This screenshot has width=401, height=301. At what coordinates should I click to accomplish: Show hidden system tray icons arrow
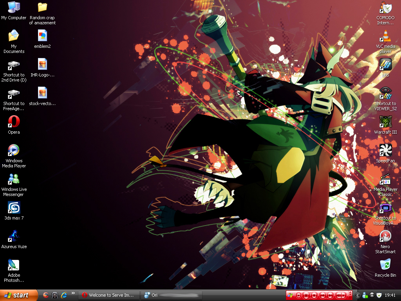click(358, 296)
